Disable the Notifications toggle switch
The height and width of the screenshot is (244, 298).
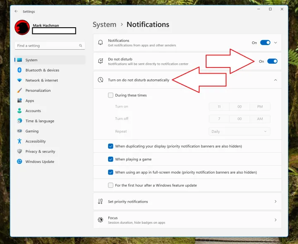pos(265,43)
